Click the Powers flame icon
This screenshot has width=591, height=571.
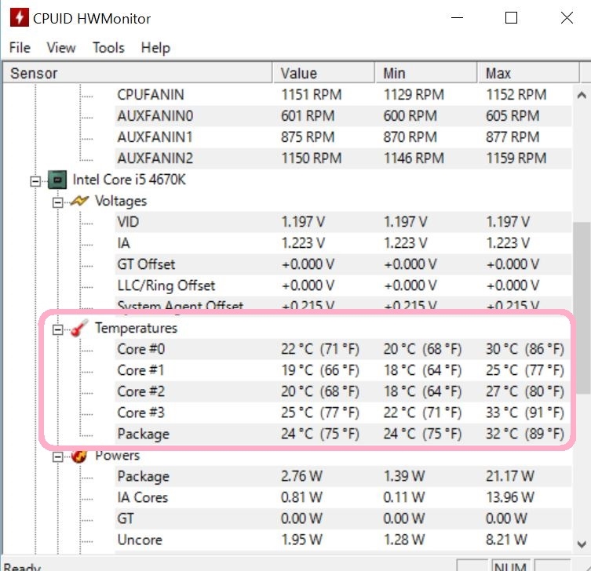point(79,456)
